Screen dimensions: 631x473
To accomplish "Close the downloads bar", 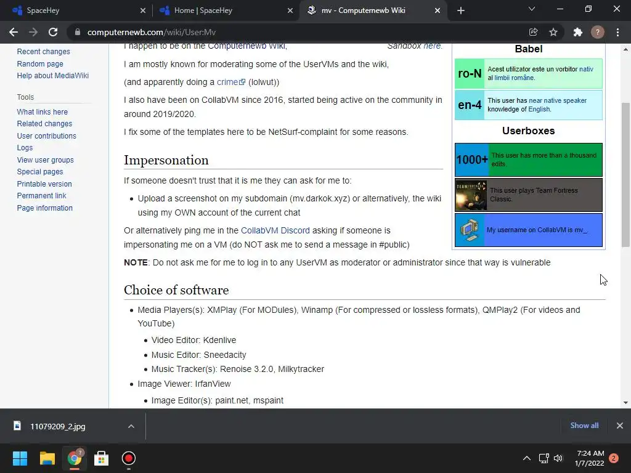I will click(x=620, y=426).
